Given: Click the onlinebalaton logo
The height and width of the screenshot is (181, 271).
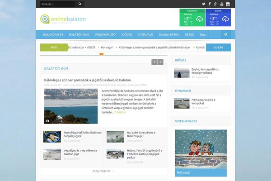Looking at the screenshot, I should (63, 19).
